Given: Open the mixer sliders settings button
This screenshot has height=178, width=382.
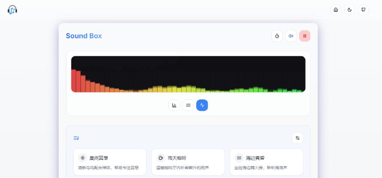Looking at the screenshot, I should (297, 138).
